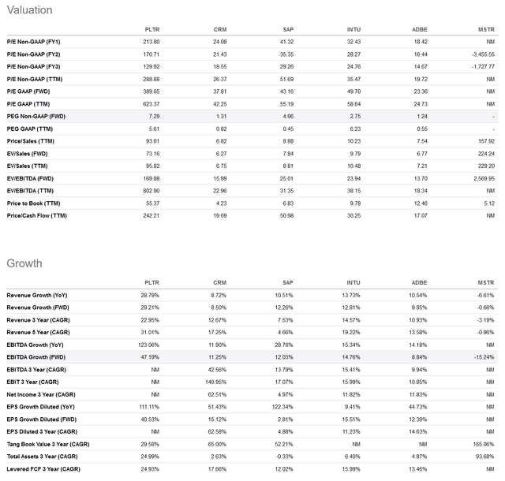Open INTU ticker in Growth table header
The height and width of the screenshot is (481, 505).
click(353, 282)
